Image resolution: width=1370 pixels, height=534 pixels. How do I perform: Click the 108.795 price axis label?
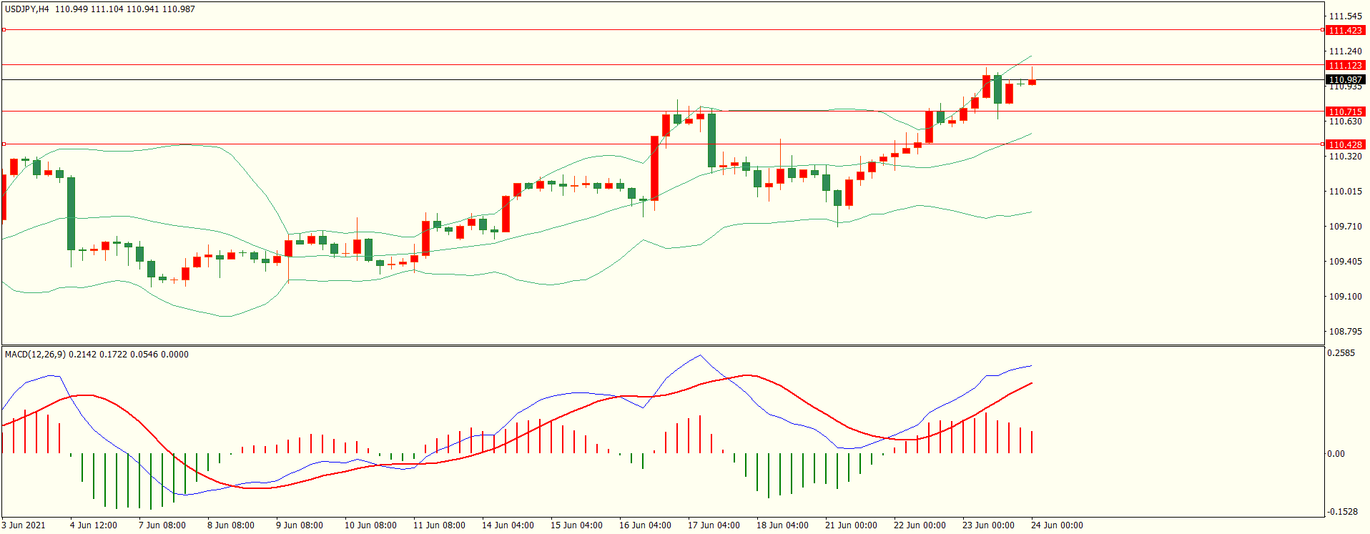1344,332
